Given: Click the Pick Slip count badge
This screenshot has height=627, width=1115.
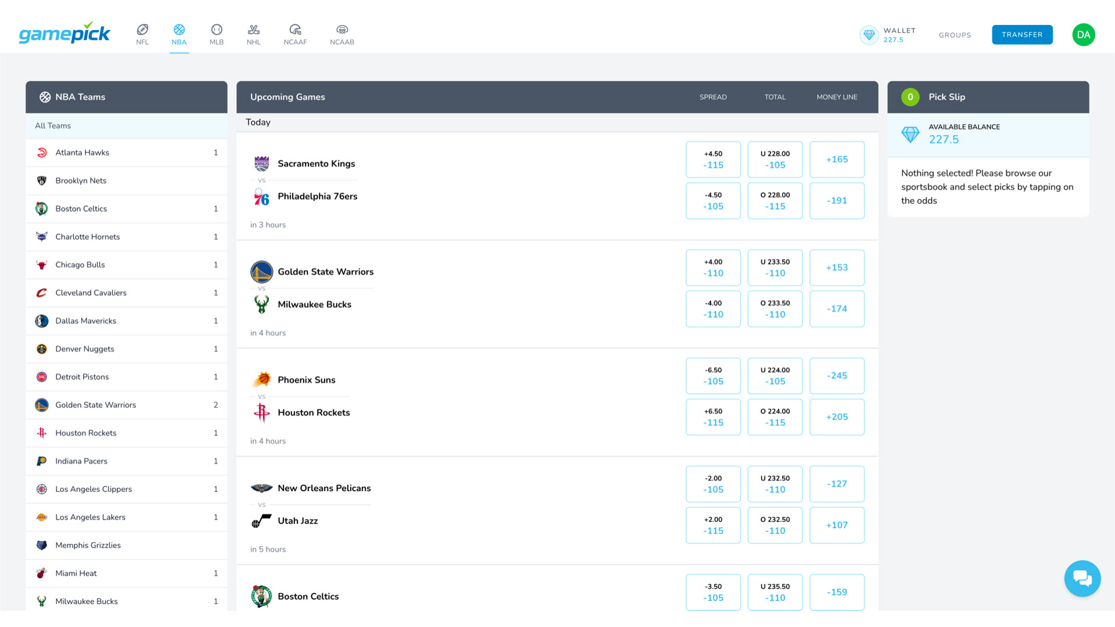Looking at the screenshot, I should pyautogui.click(x=910, y=97).
